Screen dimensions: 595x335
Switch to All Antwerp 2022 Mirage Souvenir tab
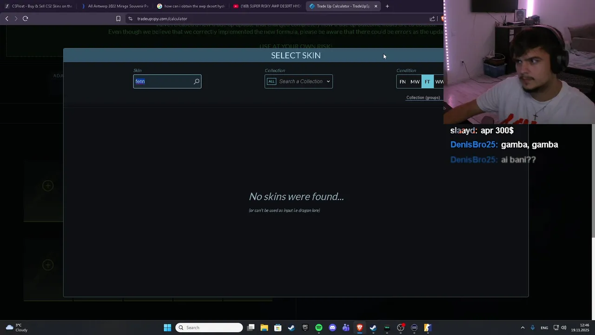coord(115,6)
